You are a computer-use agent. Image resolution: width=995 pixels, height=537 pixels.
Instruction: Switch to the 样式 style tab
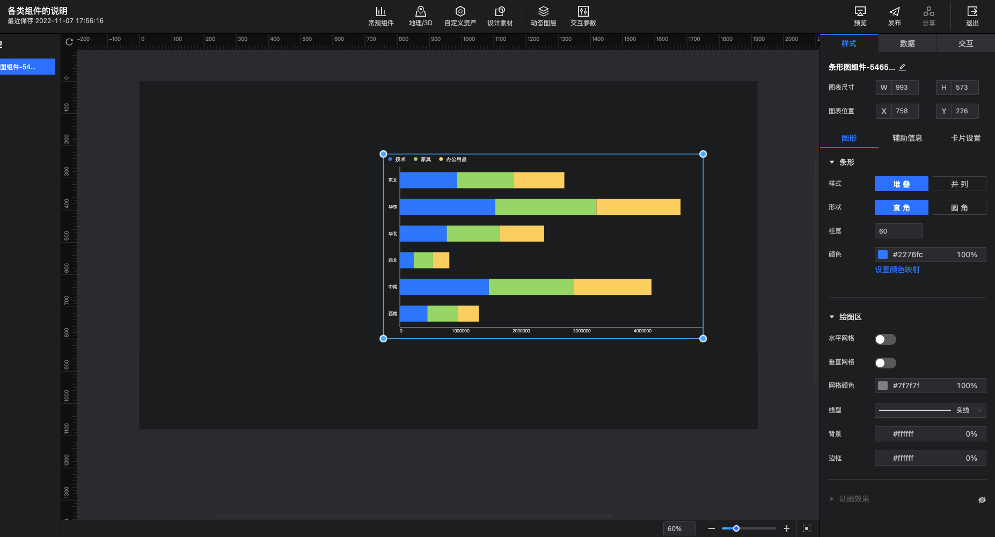pyautogui.click(x=849, y=43)
